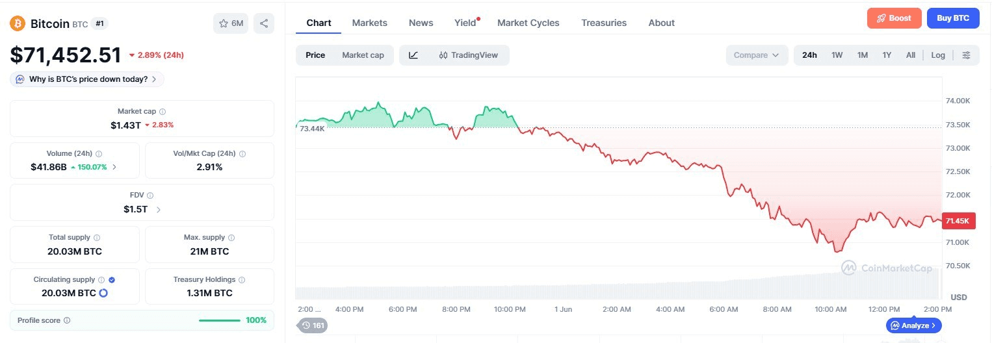Image resolution: width=992 pixels, height=343 pixels.
Task: Switch chart to Market cap view
Action: [x=363, y=55]
